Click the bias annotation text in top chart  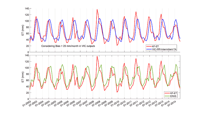pos(68,46)
